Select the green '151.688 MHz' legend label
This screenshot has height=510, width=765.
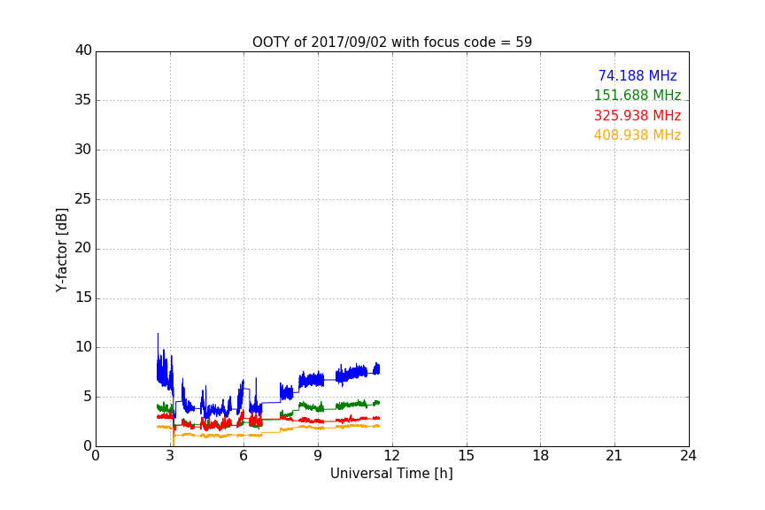[x=637, y=95]
